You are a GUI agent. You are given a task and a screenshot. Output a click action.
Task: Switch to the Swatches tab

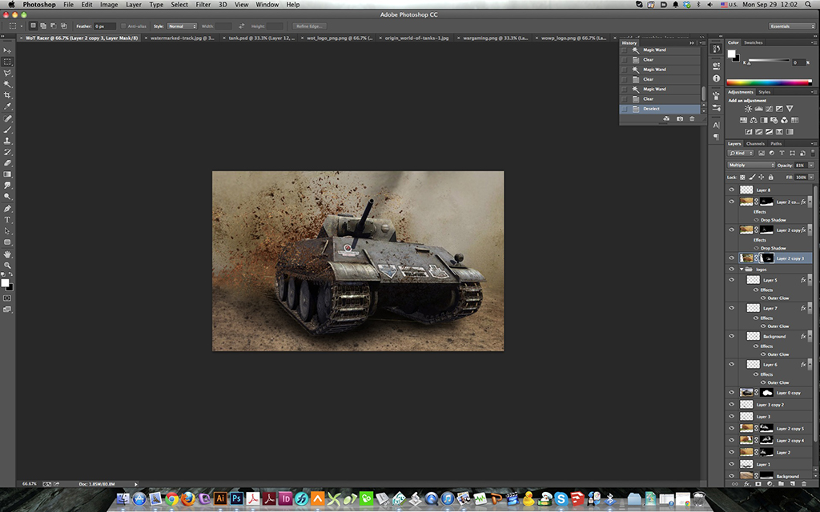point(753,42)
